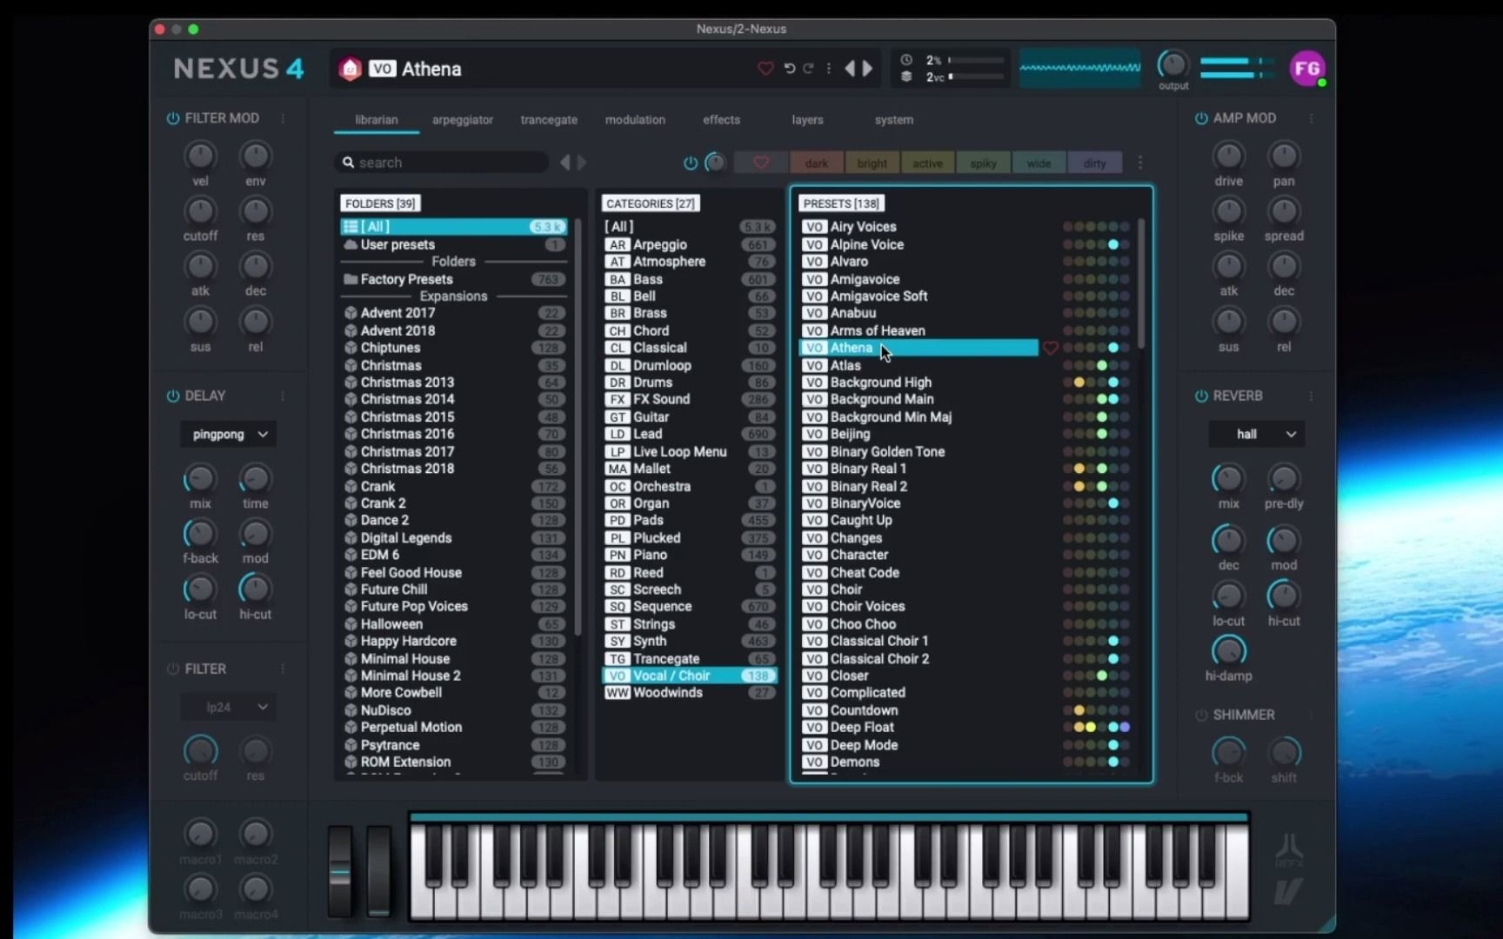Toggle FILTER MOD power button
This screenshot has height=939, width=1503.
click(173, 118)
